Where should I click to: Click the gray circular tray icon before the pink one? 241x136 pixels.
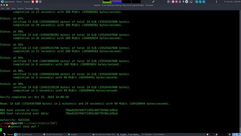click(168, 2)
